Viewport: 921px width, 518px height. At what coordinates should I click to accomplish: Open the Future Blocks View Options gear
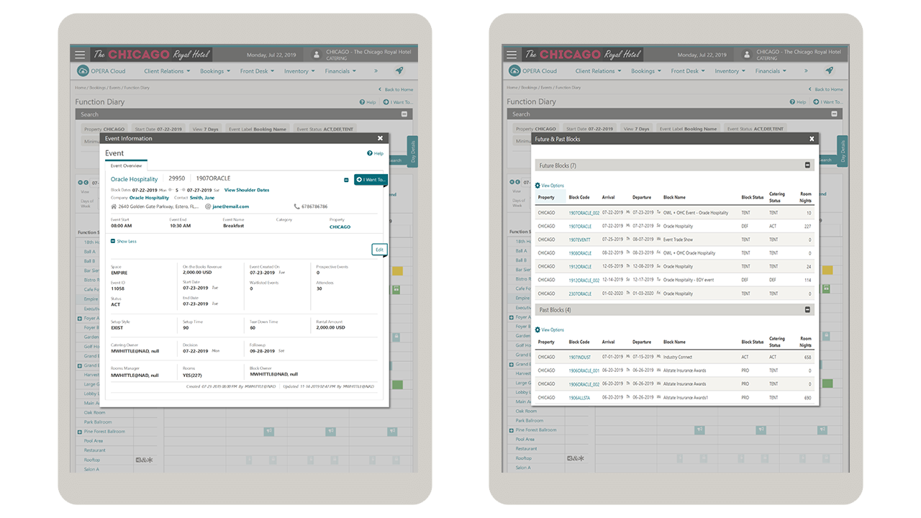click(x=537, y=186)
